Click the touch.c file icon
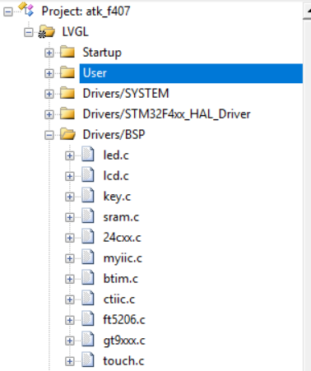The height and width of the screenshot is (371, 311). (x=88, y=359)
